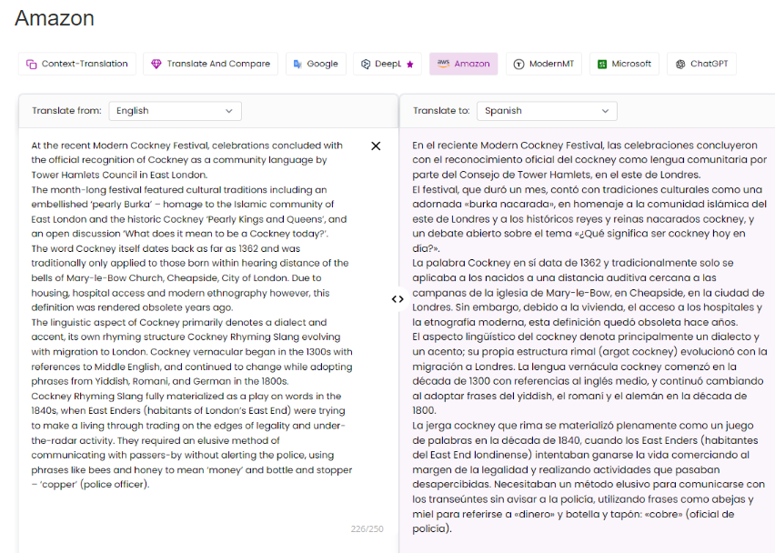Switch to the Microsoft tab
Screen dimensions: 775x553
[624, 64]
